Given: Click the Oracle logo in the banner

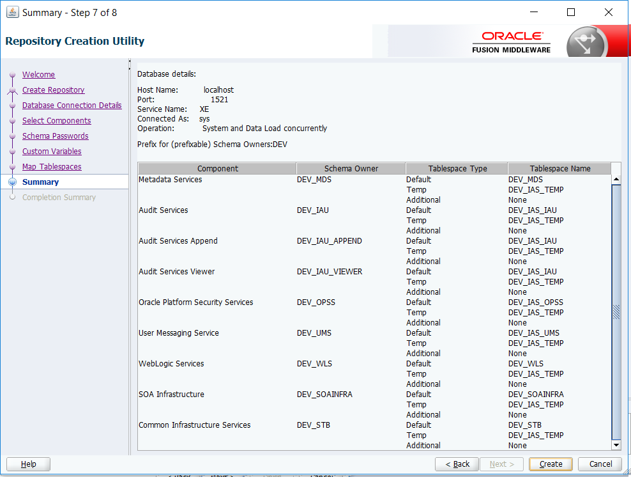Looking at the screenshot, I should click(x=511, y=36).
